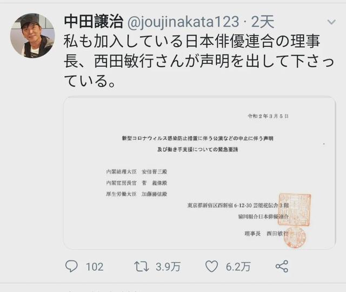Click the reply speech bubble icon
Viewport: 346px width, 292px height.
pyautogui.click(x=71, y=266)
